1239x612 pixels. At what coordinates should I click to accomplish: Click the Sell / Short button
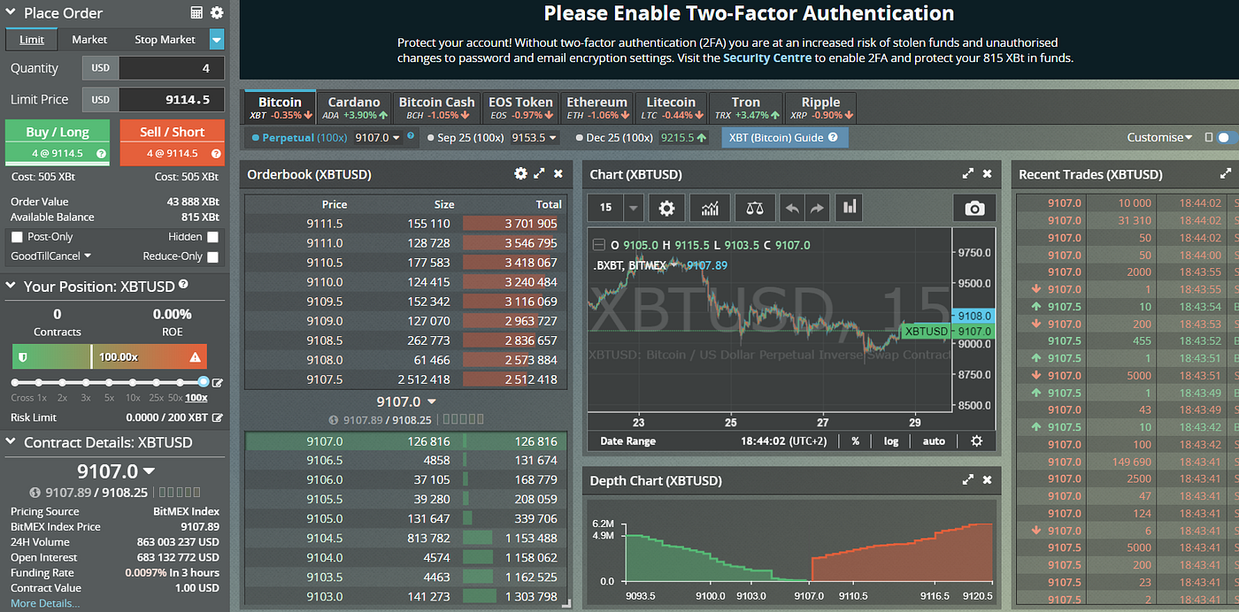click(x=172, y=142)
